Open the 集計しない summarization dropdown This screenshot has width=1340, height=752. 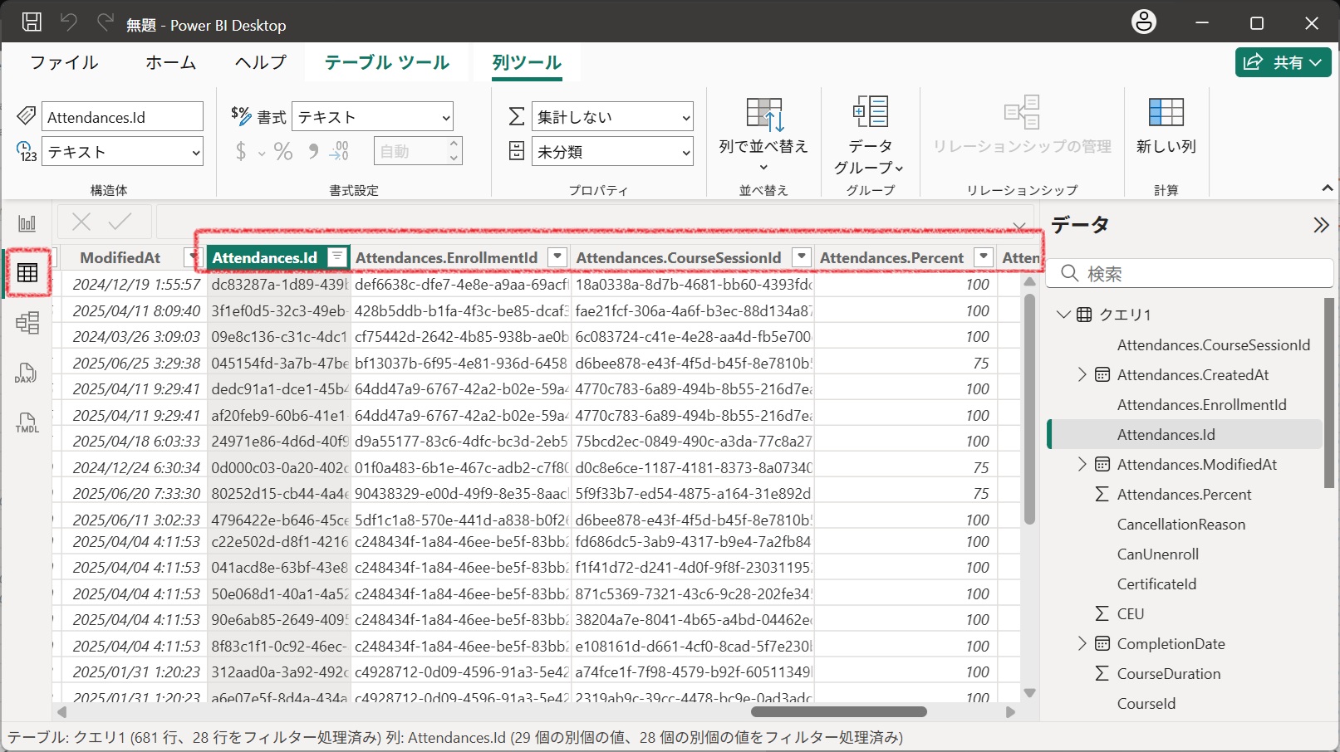tap(612, 116)
